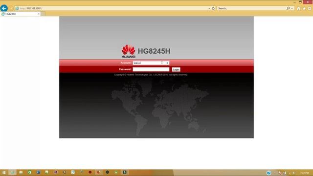313x176 pixels.
Task: Open a new tab next to HG8245H
Action: pos(43,14)
